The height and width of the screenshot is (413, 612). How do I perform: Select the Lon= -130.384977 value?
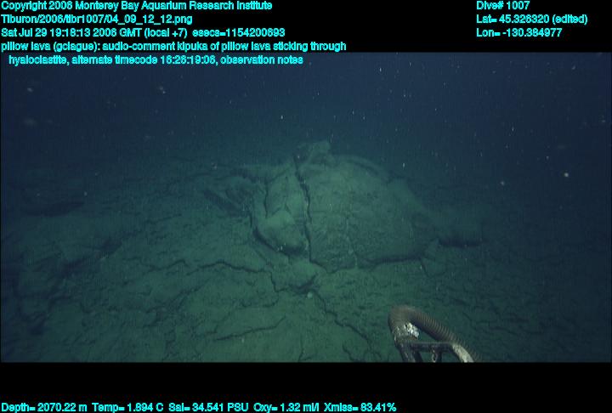[518, 32]
